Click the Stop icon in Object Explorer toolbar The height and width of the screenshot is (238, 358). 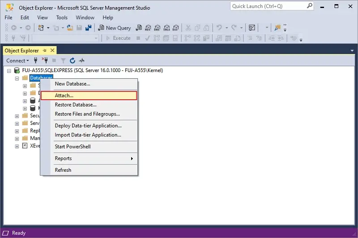click(x=54, y=60)
